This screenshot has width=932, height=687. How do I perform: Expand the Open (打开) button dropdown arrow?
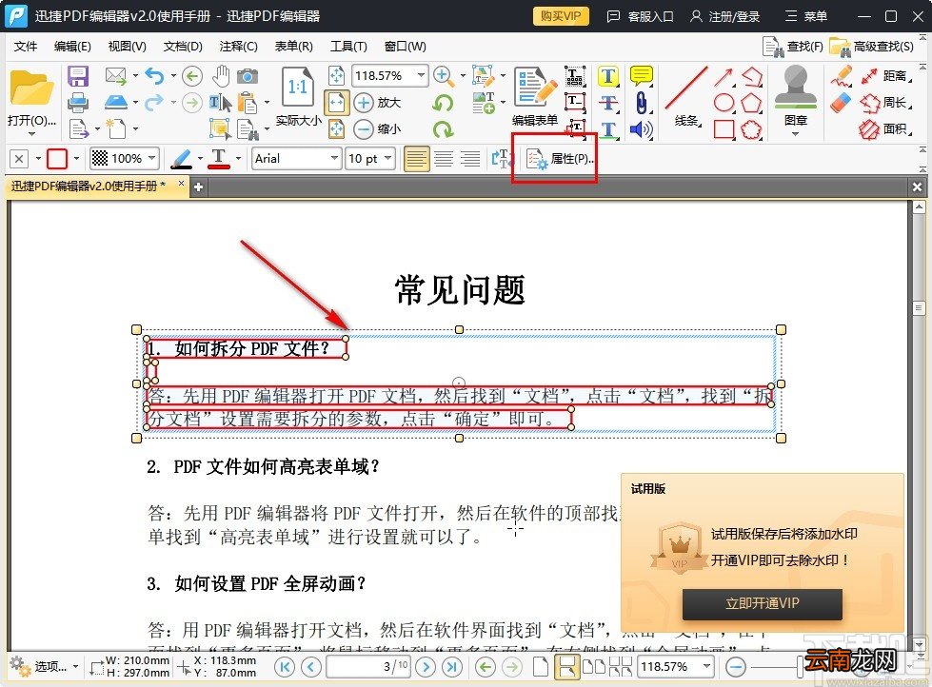coord(32,134)
